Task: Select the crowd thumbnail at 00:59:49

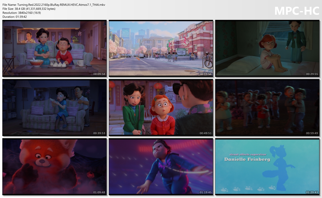Action: pyautogui.click(x=267, y=108)
